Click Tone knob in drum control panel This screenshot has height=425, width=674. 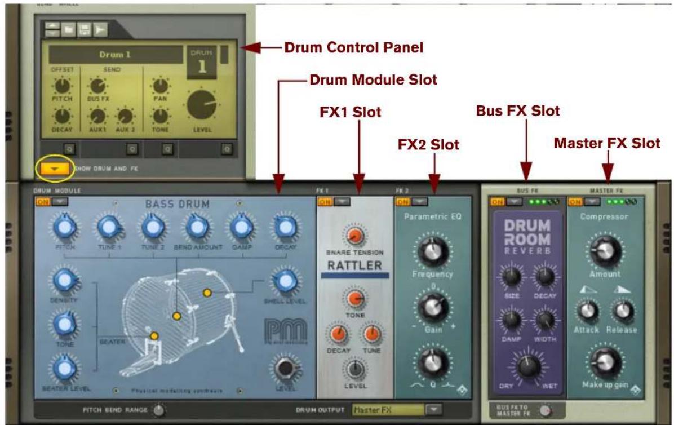[161, 116]
